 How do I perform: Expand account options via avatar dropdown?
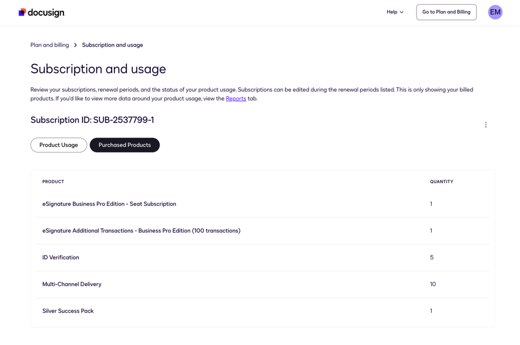point(495,12)
